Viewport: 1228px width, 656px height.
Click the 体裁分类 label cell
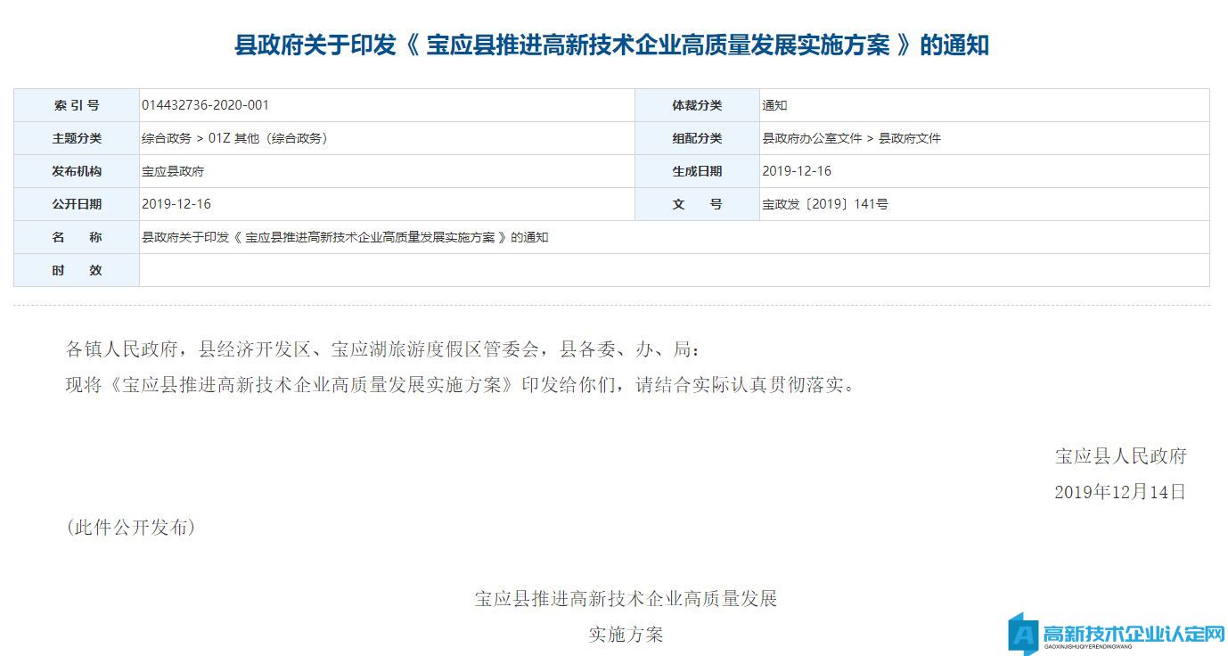tap(697, 105)
